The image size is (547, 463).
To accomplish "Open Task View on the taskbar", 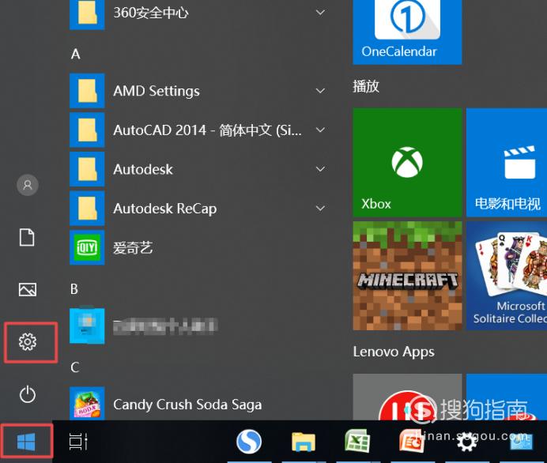I will click(x=78, y=442).
